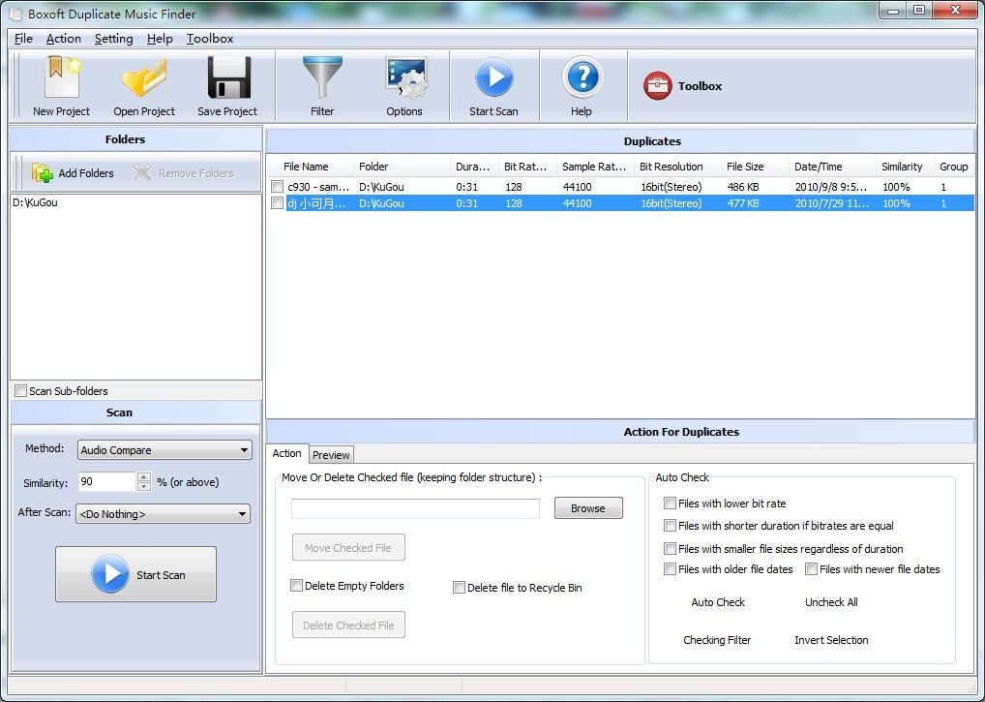
Task: Click the destination folder path field
Action: tap(415, 508)
